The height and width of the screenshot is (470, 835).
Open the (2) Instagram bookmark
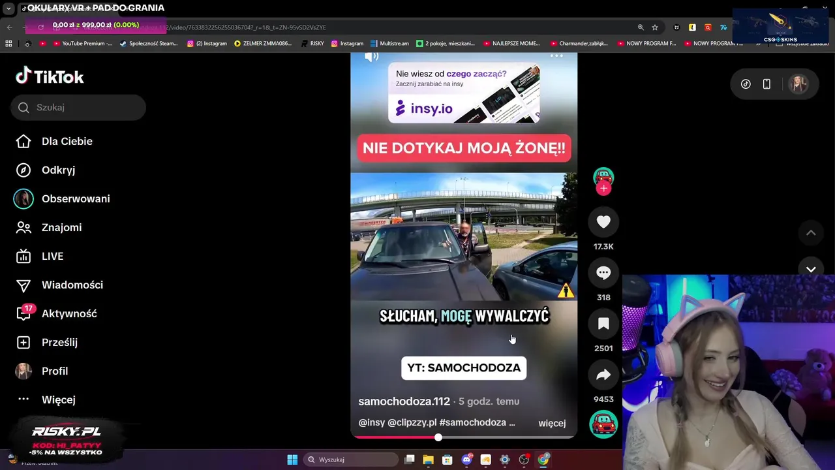[x=207, y=44]
